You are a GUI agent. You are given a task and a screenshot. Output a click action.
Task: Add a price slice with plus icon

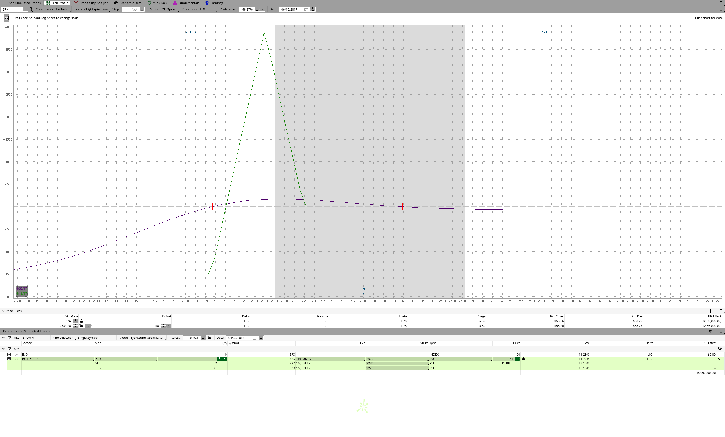click(x=710, y=311)
